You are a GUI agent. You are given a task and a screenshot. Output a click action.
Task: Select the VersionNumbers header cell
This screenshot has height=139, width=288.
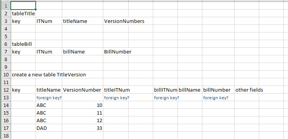[x=116, y=21]
